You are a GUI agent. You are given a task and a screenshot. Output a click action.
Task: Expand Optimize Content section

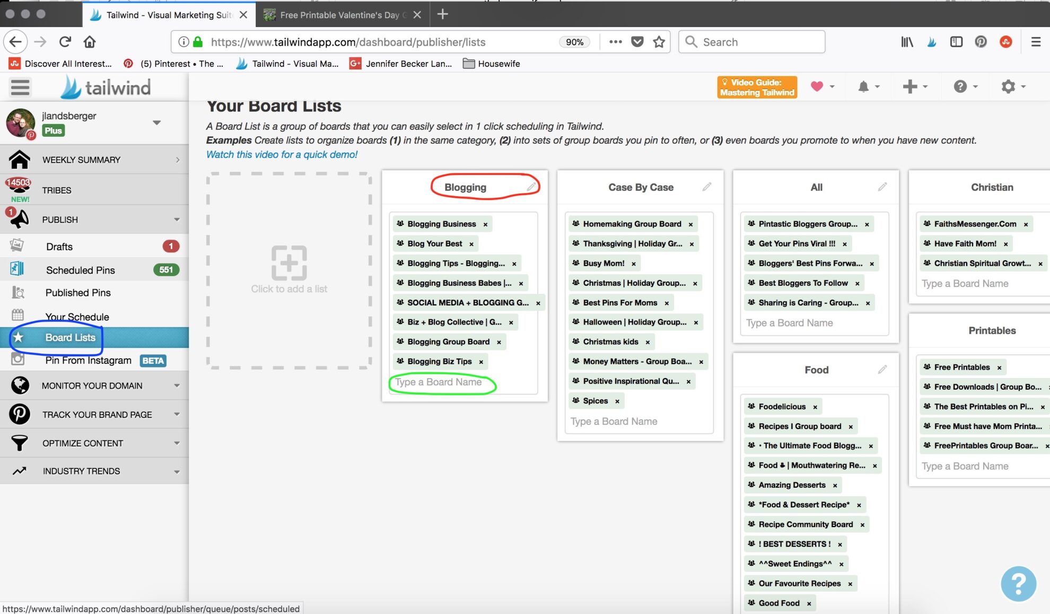(177, 443)
